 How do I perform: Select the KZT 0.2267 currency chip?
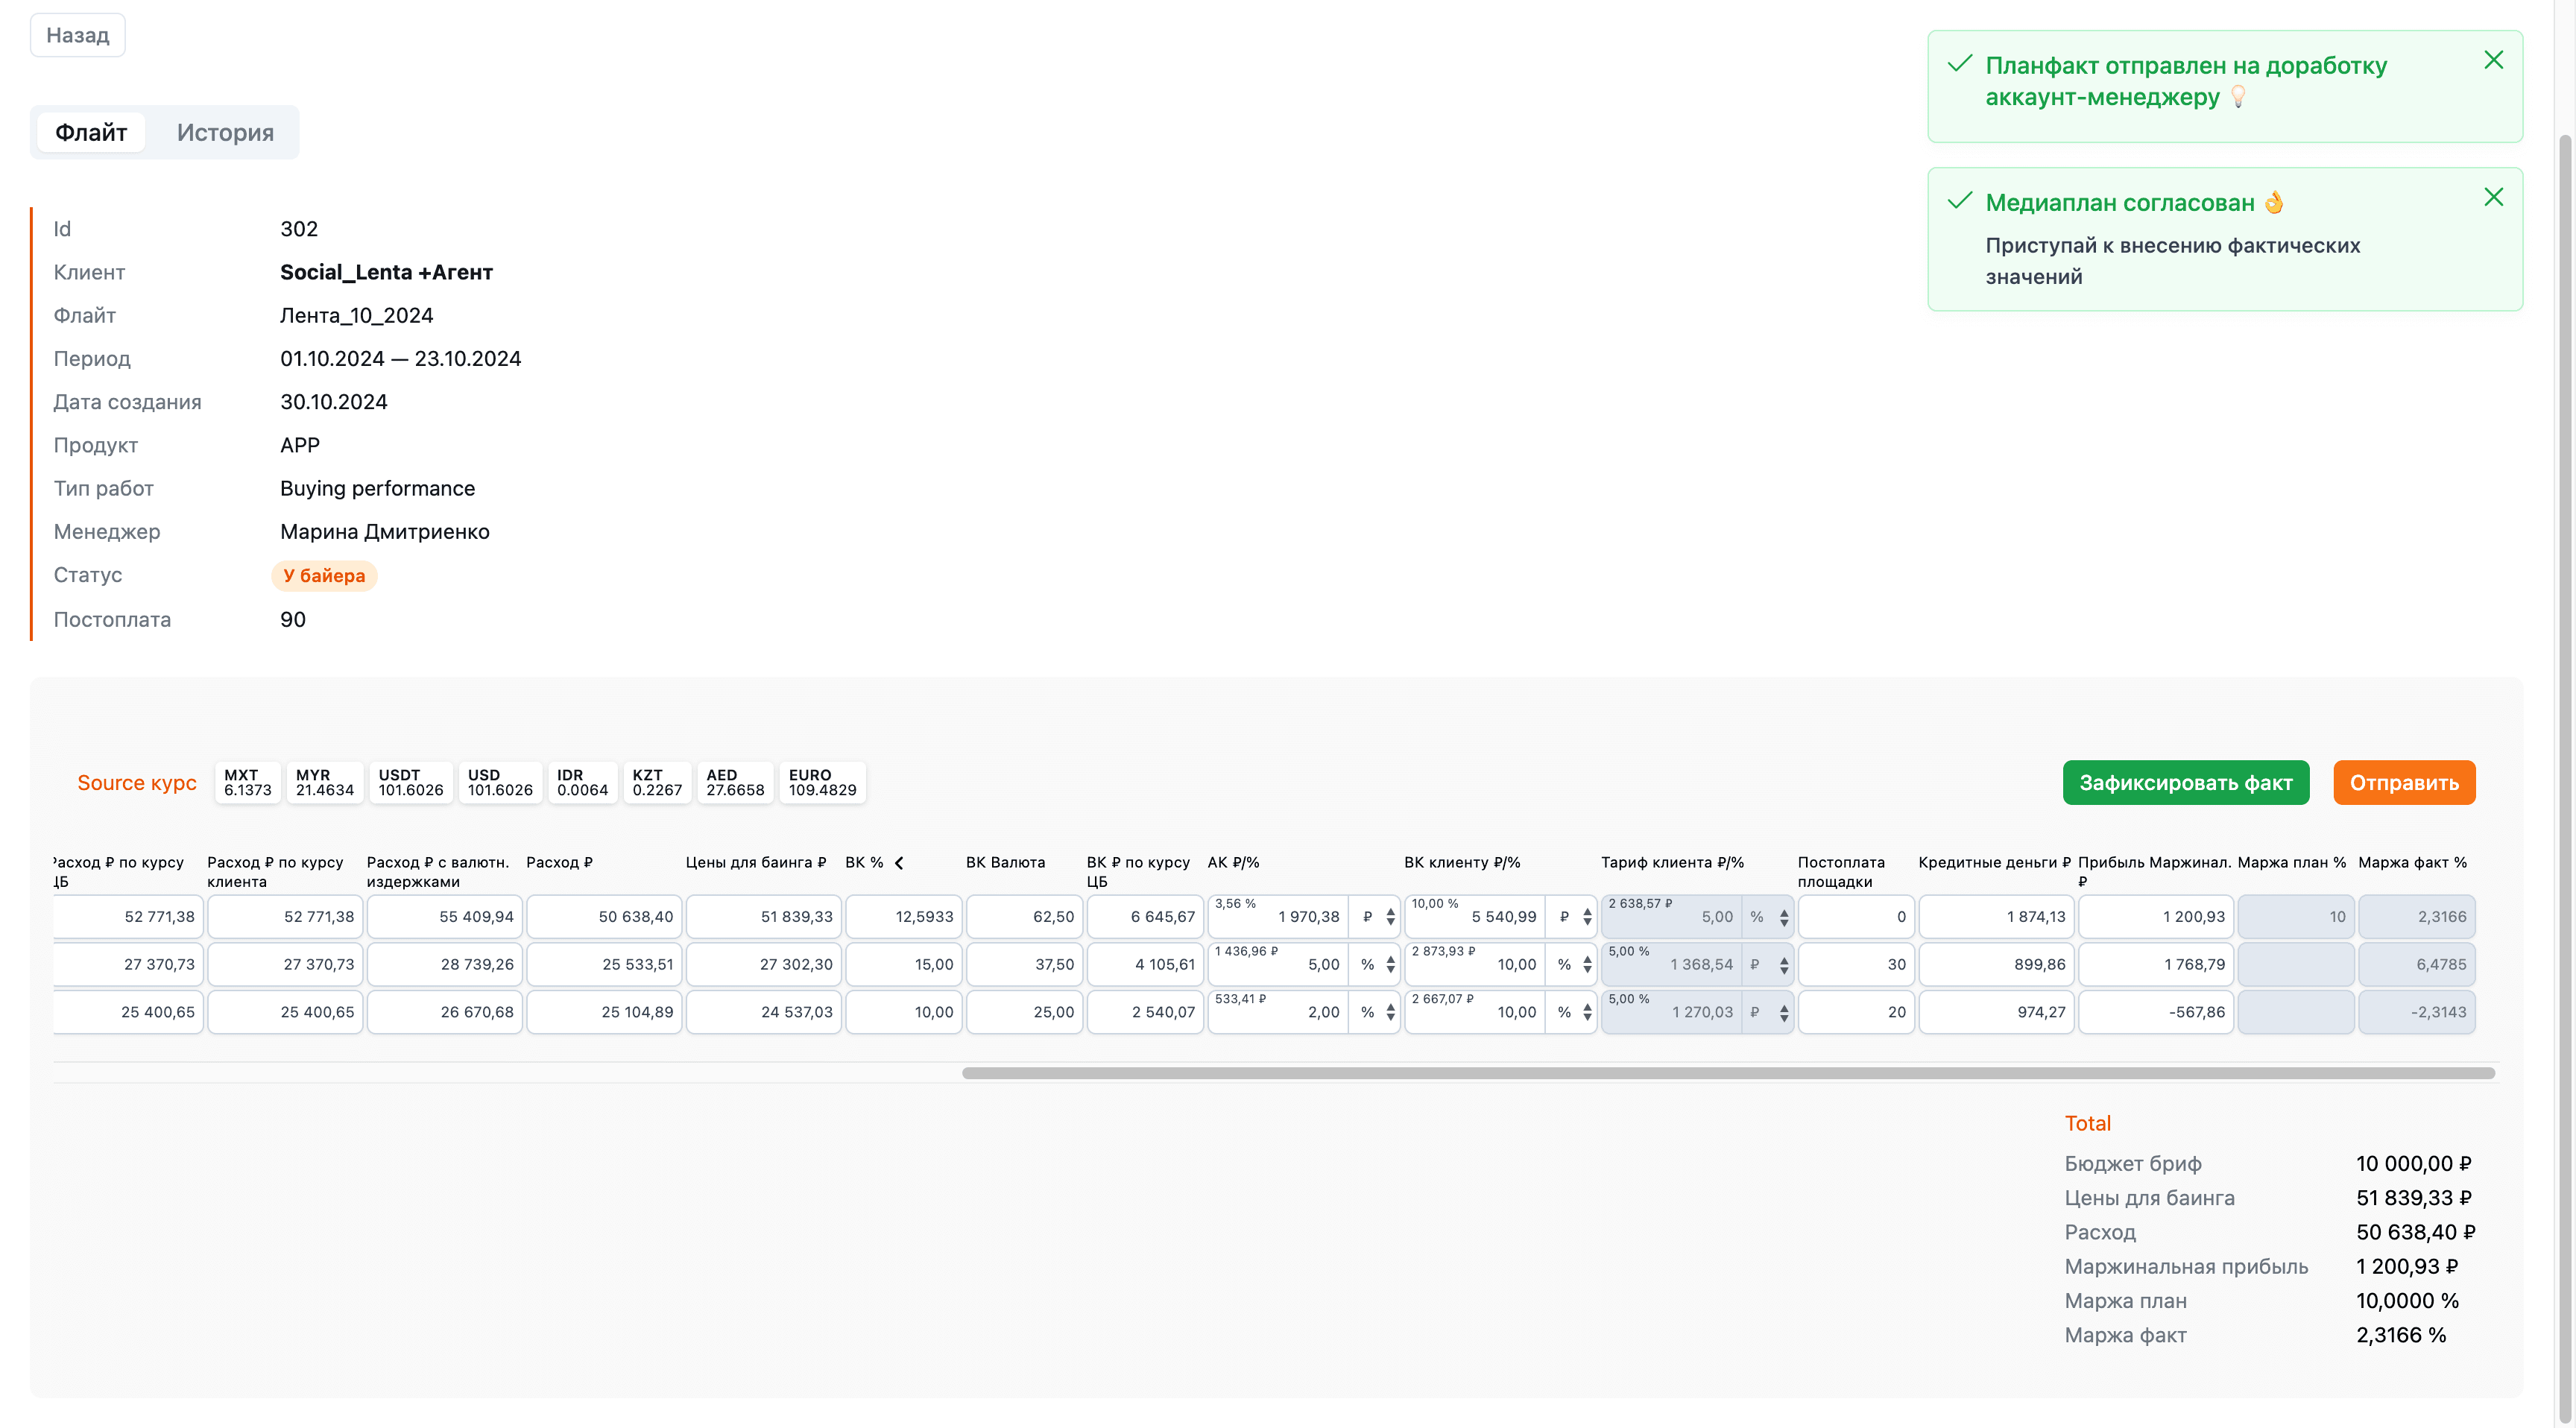click(x=657, y=782)
